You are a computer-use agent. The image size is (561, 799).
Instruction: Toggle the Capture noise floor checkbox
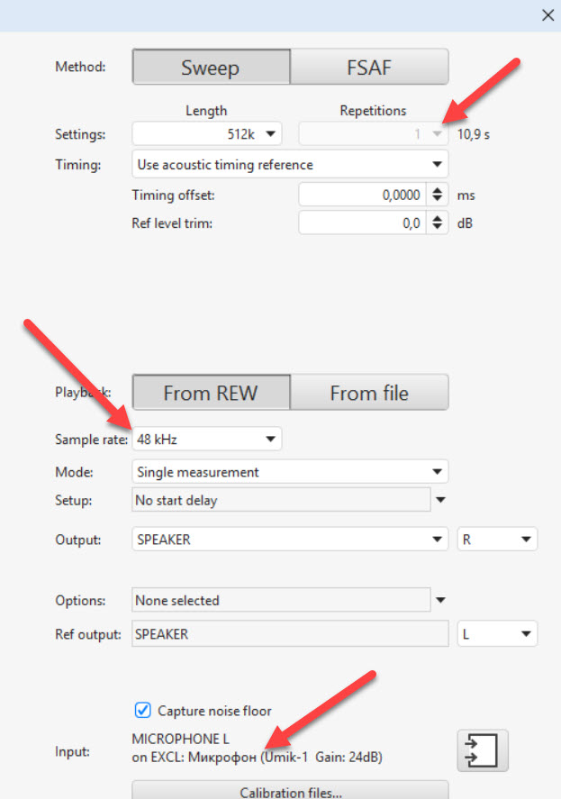tap(142, 710)
